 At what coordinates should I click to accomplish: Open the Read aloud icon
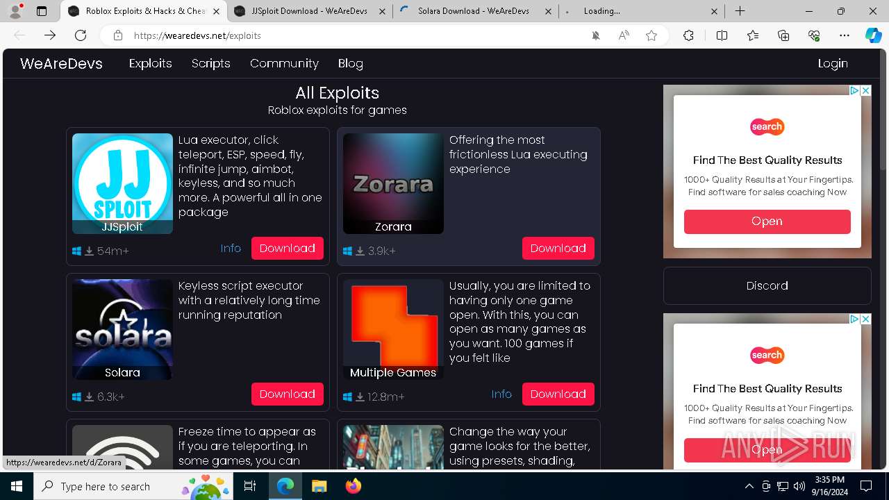pyautogui.click(x=624, y=35)
